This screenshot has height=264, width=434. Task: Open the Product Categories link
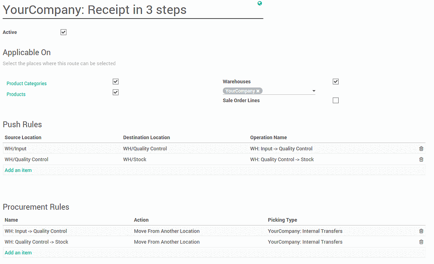[x=27, y=84]
